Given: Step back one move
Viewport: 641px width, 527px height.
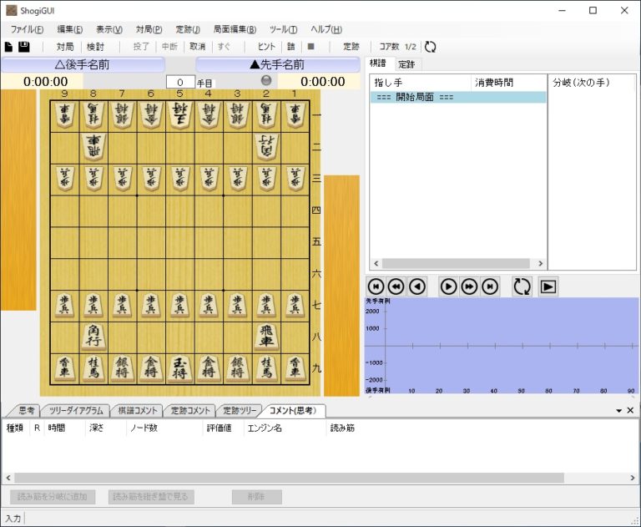Looking at the screenshot, I should click(416, 286).
